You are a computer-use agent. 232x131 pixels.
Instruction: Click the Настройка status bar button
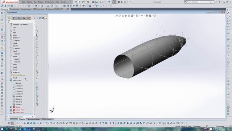click(220, 126)
